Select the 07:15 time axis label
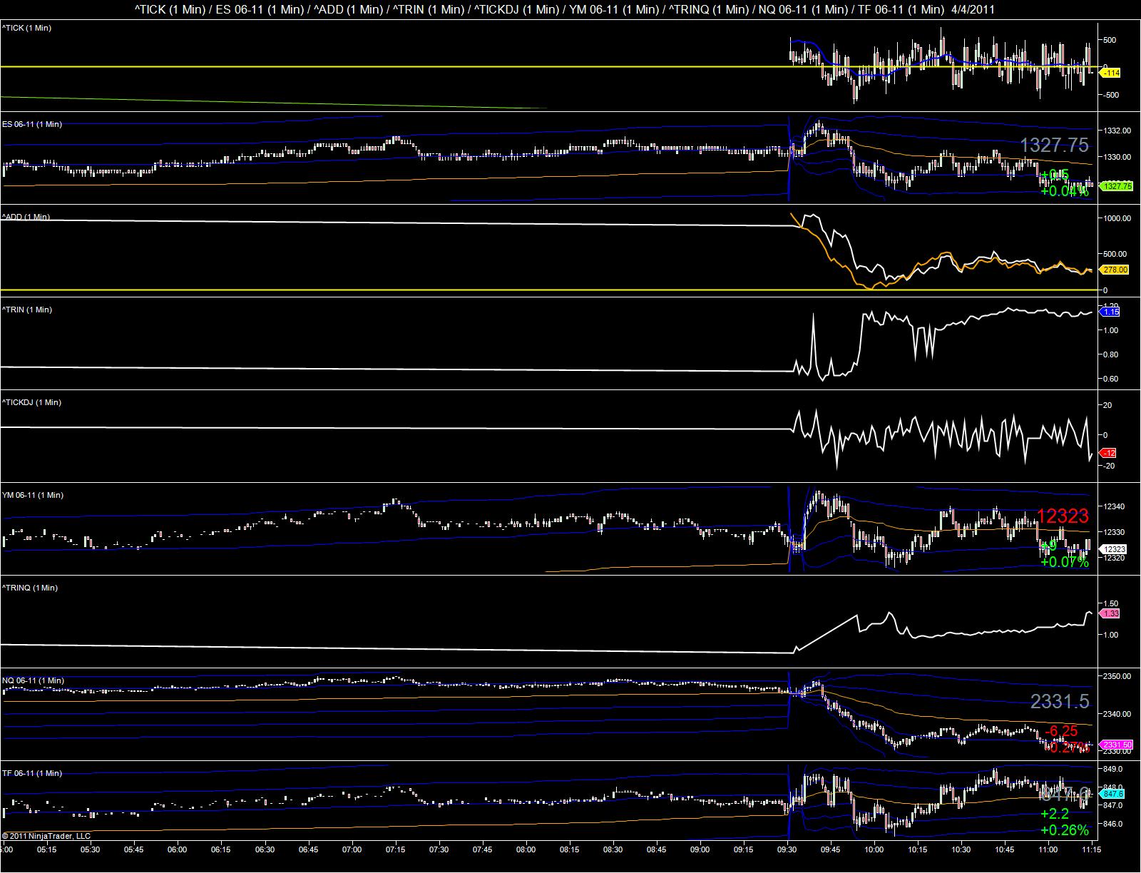The width and height of the screenshot is (1141, 873). click(x=395, y=849)
